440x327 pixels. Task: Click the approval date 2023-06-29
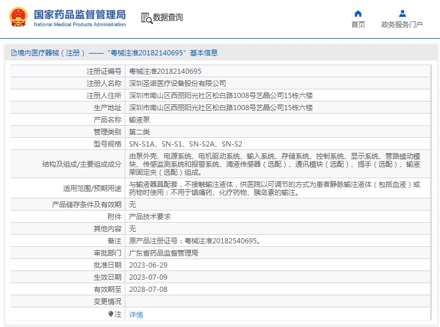point(148,265)
